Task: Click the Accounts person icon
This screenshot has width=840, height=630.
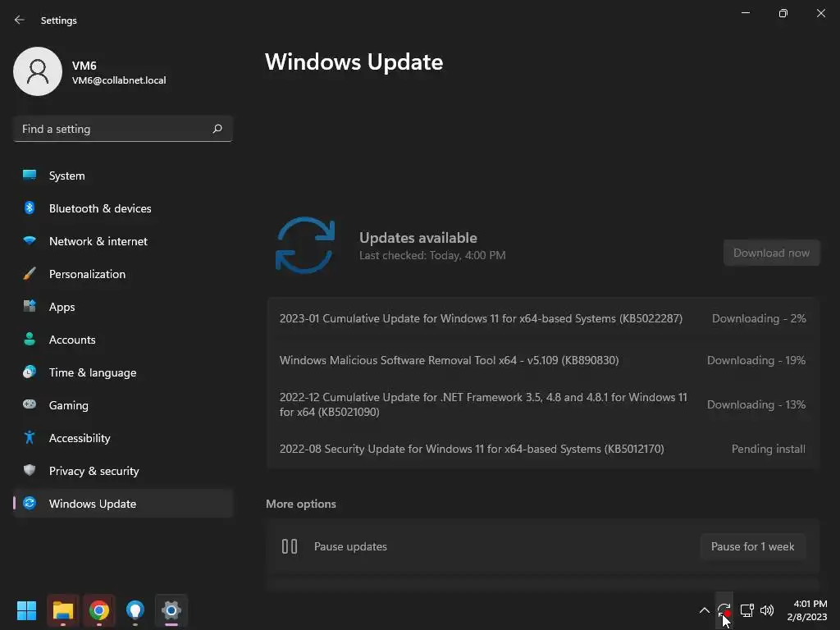Action: click(30, 339)
